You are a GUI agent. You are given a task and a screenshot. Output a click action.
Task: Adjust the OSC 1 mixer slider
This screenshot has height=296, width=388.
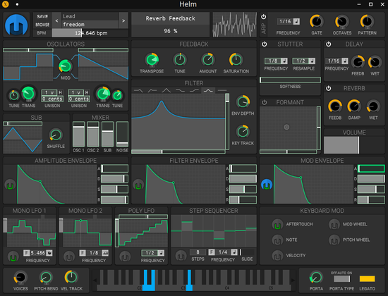[x=78, y=134]
